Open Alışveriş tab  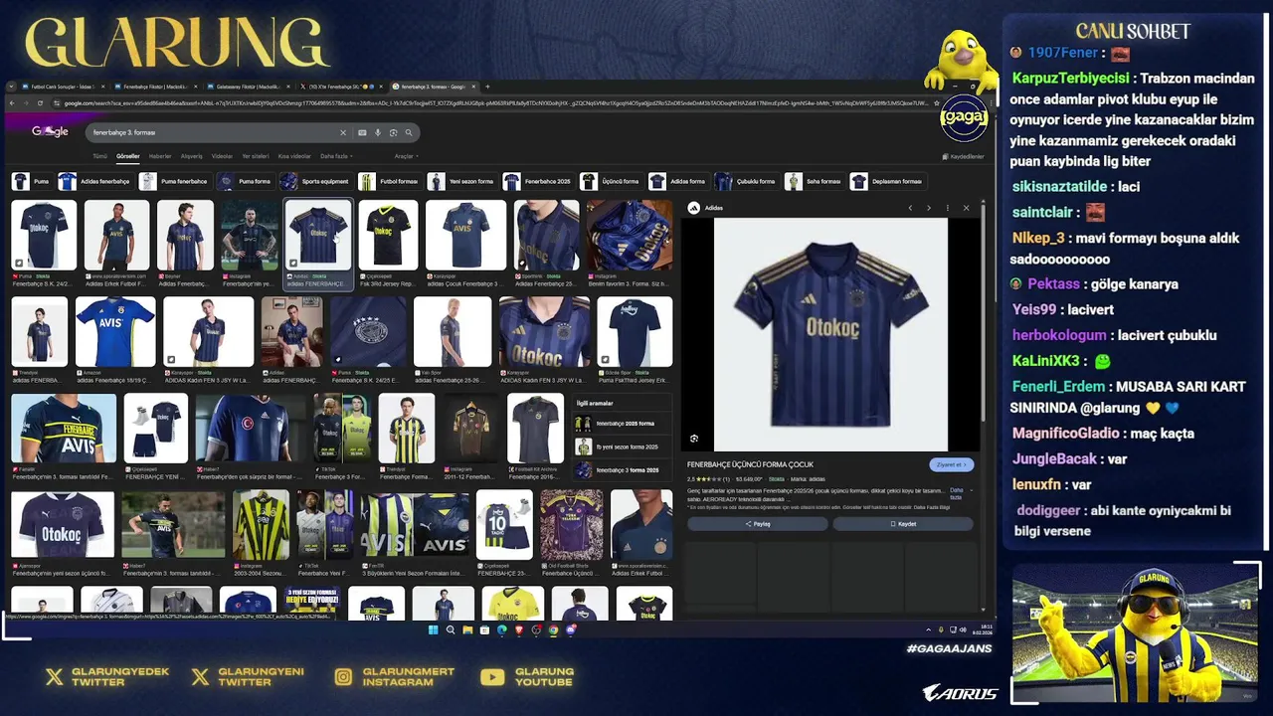tap(191, 156)
